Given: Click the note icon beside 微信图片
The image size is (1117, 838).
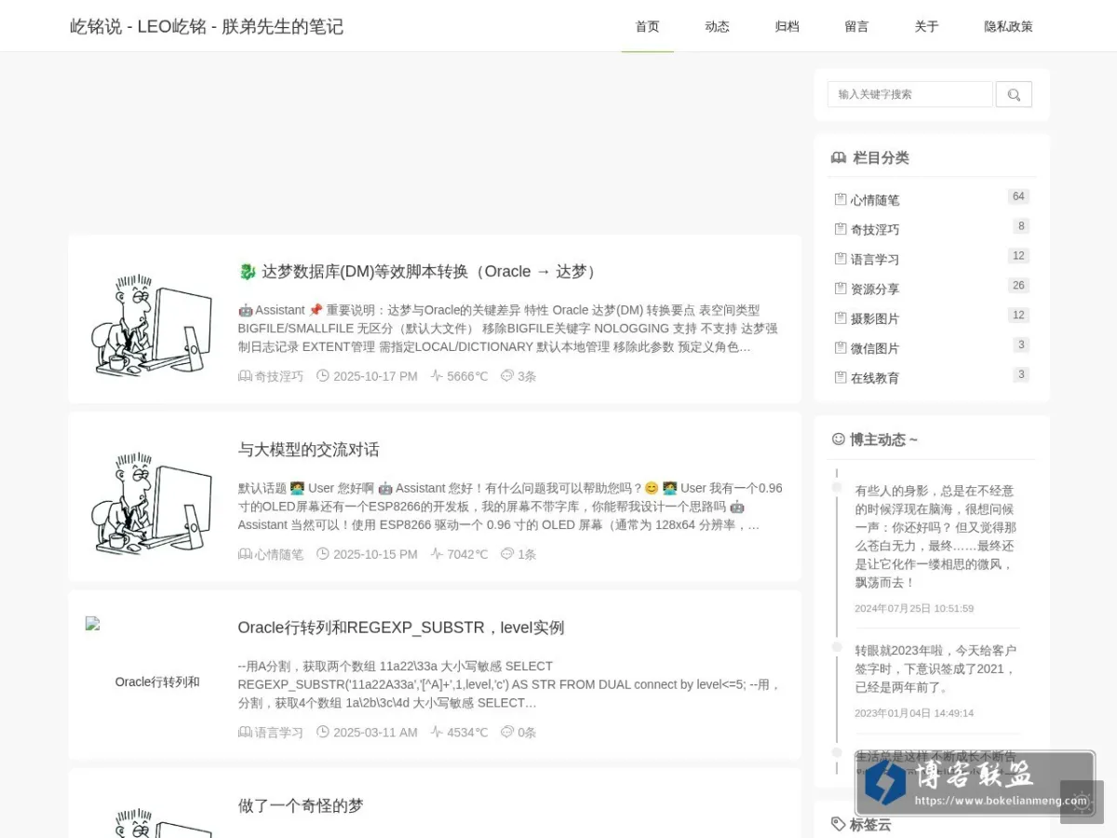Looking at the screenshot, I should [x=841, y=348].
